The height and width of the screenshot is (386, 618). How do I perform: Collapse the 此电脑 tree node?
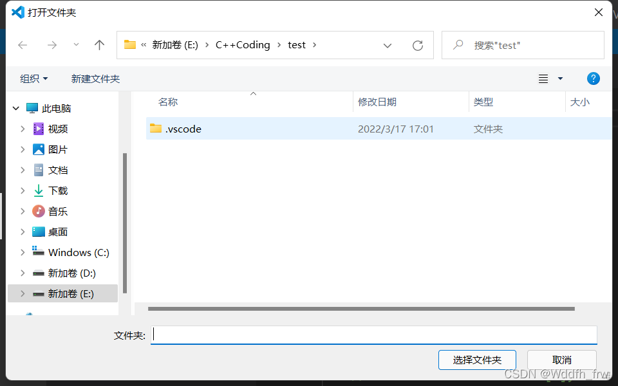click(15, 107)
